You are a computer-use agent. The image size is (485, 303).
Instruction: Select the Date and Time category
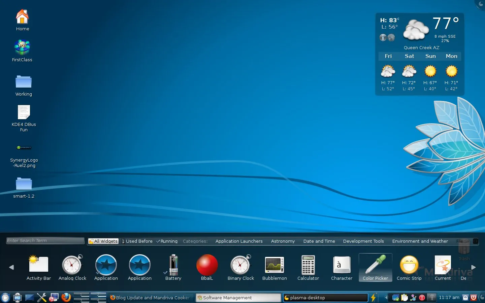[319, 241]
